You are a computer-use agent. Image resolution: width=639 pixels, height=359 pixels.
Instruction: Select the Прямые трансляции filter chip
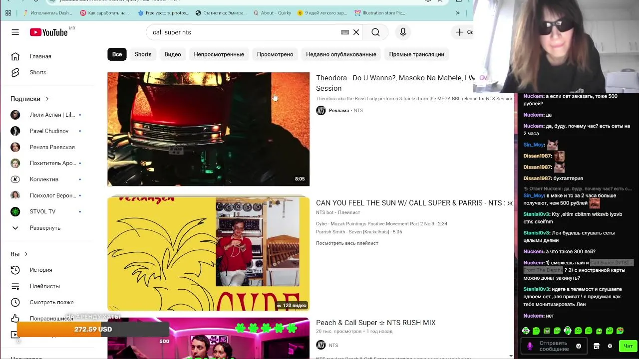coord(416,54)
